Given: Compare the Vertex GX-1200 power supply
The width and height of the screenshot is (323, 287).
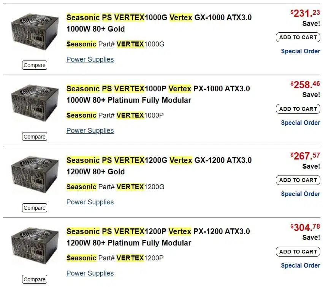Looking at the screenshot, I should coord(35,208).
